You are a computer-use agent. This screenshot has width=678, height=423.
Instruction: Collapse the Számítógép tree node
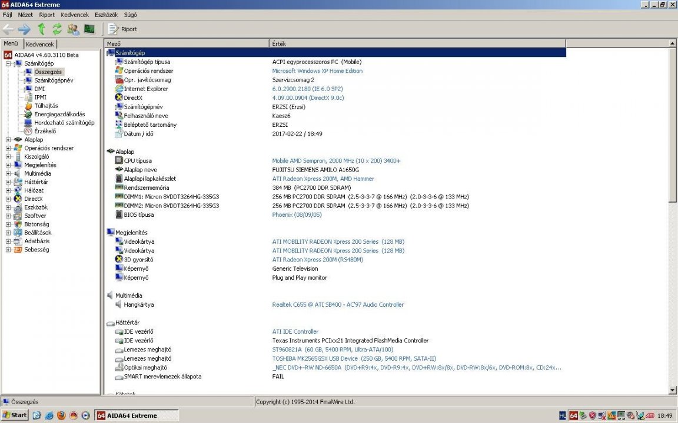point(8,63)
